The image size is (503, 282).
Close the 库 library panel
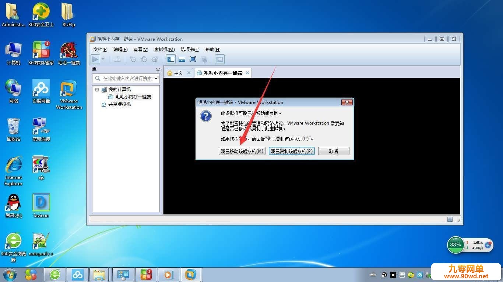[158, 69]
